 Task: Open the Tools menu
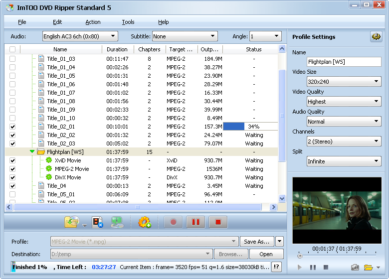[x=128, y=22]
